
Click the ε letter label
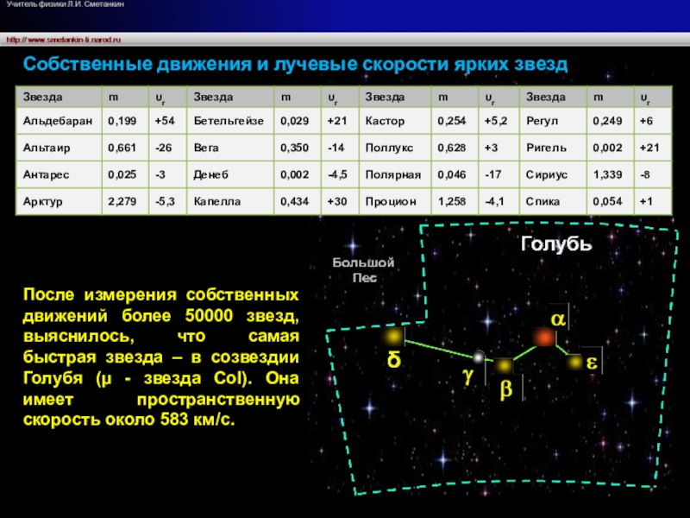(592, 363)
